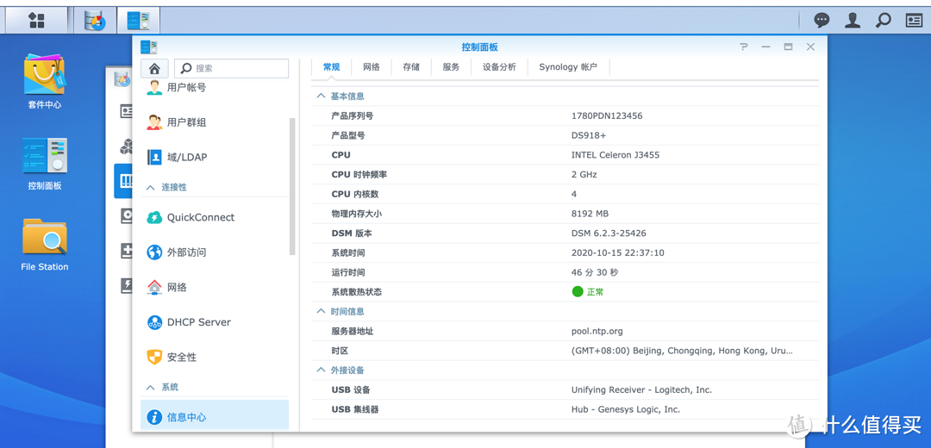Click server address pool.ntp.org
Screen dimensions: 931x448
click(x=597, y=331)
